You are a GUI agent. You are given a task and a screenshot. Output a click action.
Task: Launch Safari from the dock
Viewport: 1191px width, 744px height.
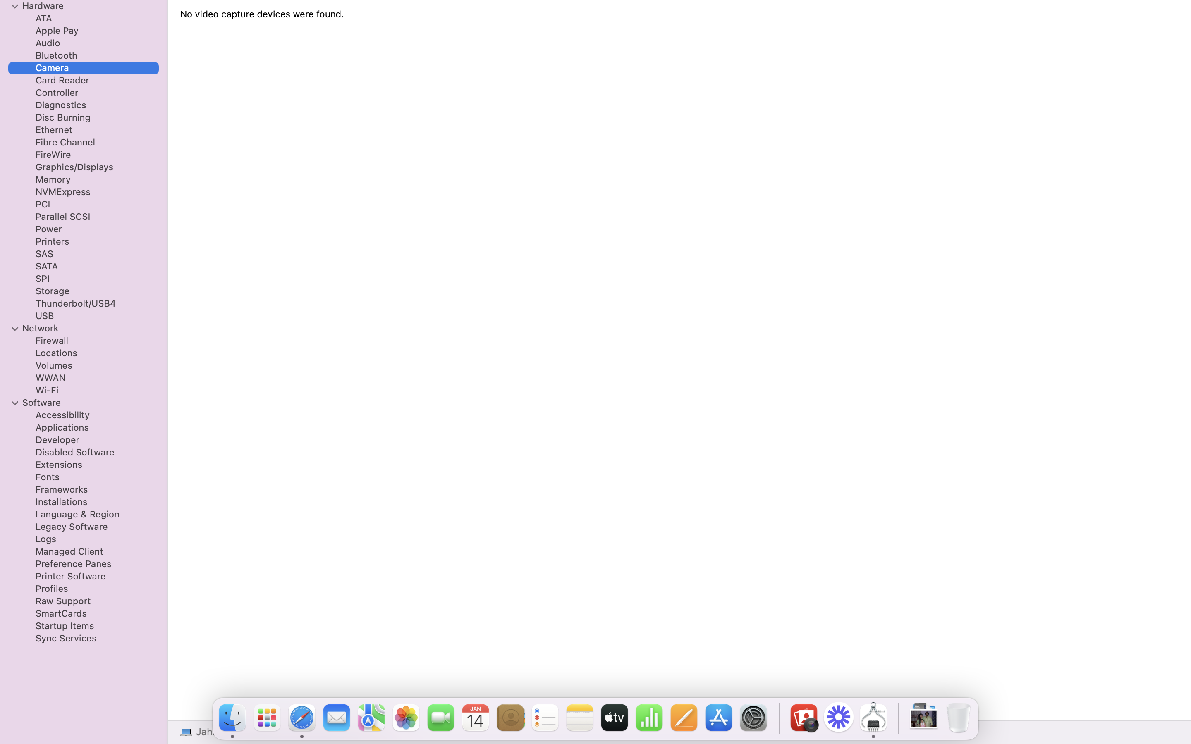[x=302, y=718]
